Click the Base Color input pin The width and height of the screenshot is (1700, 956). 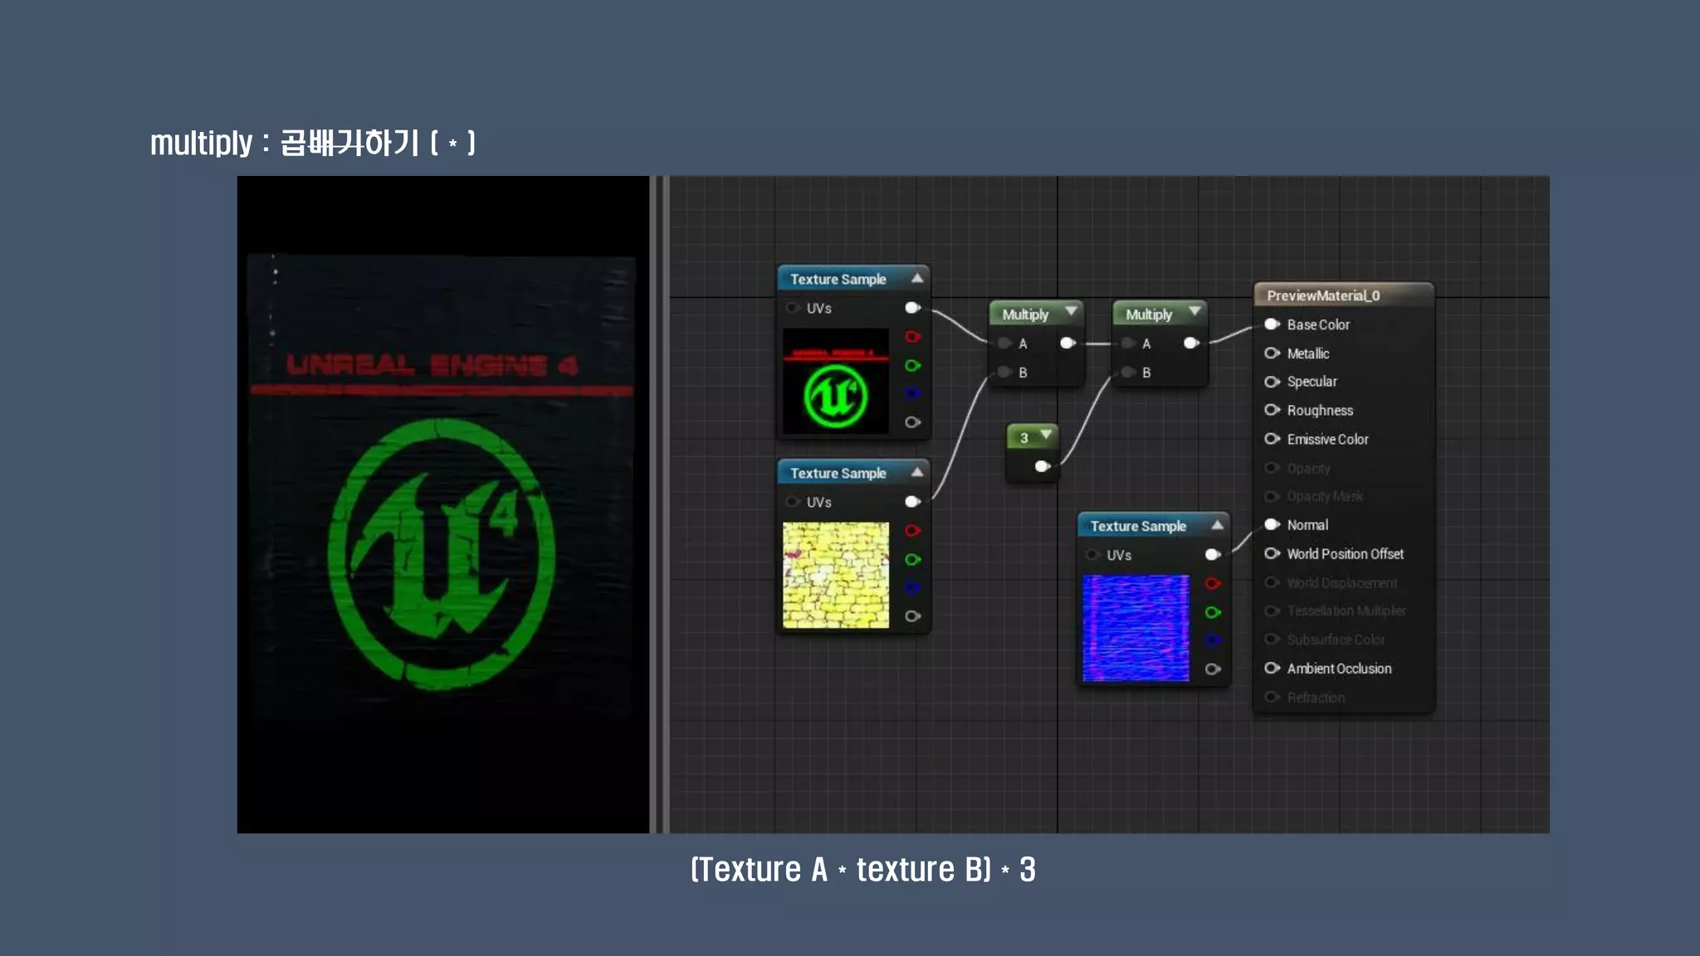[x=1272, y=324]
